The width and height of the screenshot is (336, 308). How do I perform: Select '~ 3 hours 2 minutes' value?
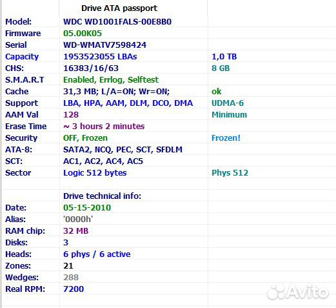(104, 127)
